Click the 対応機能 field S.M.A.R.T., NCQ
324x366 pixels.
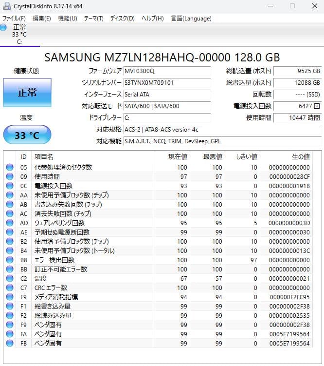click(222, 141)
